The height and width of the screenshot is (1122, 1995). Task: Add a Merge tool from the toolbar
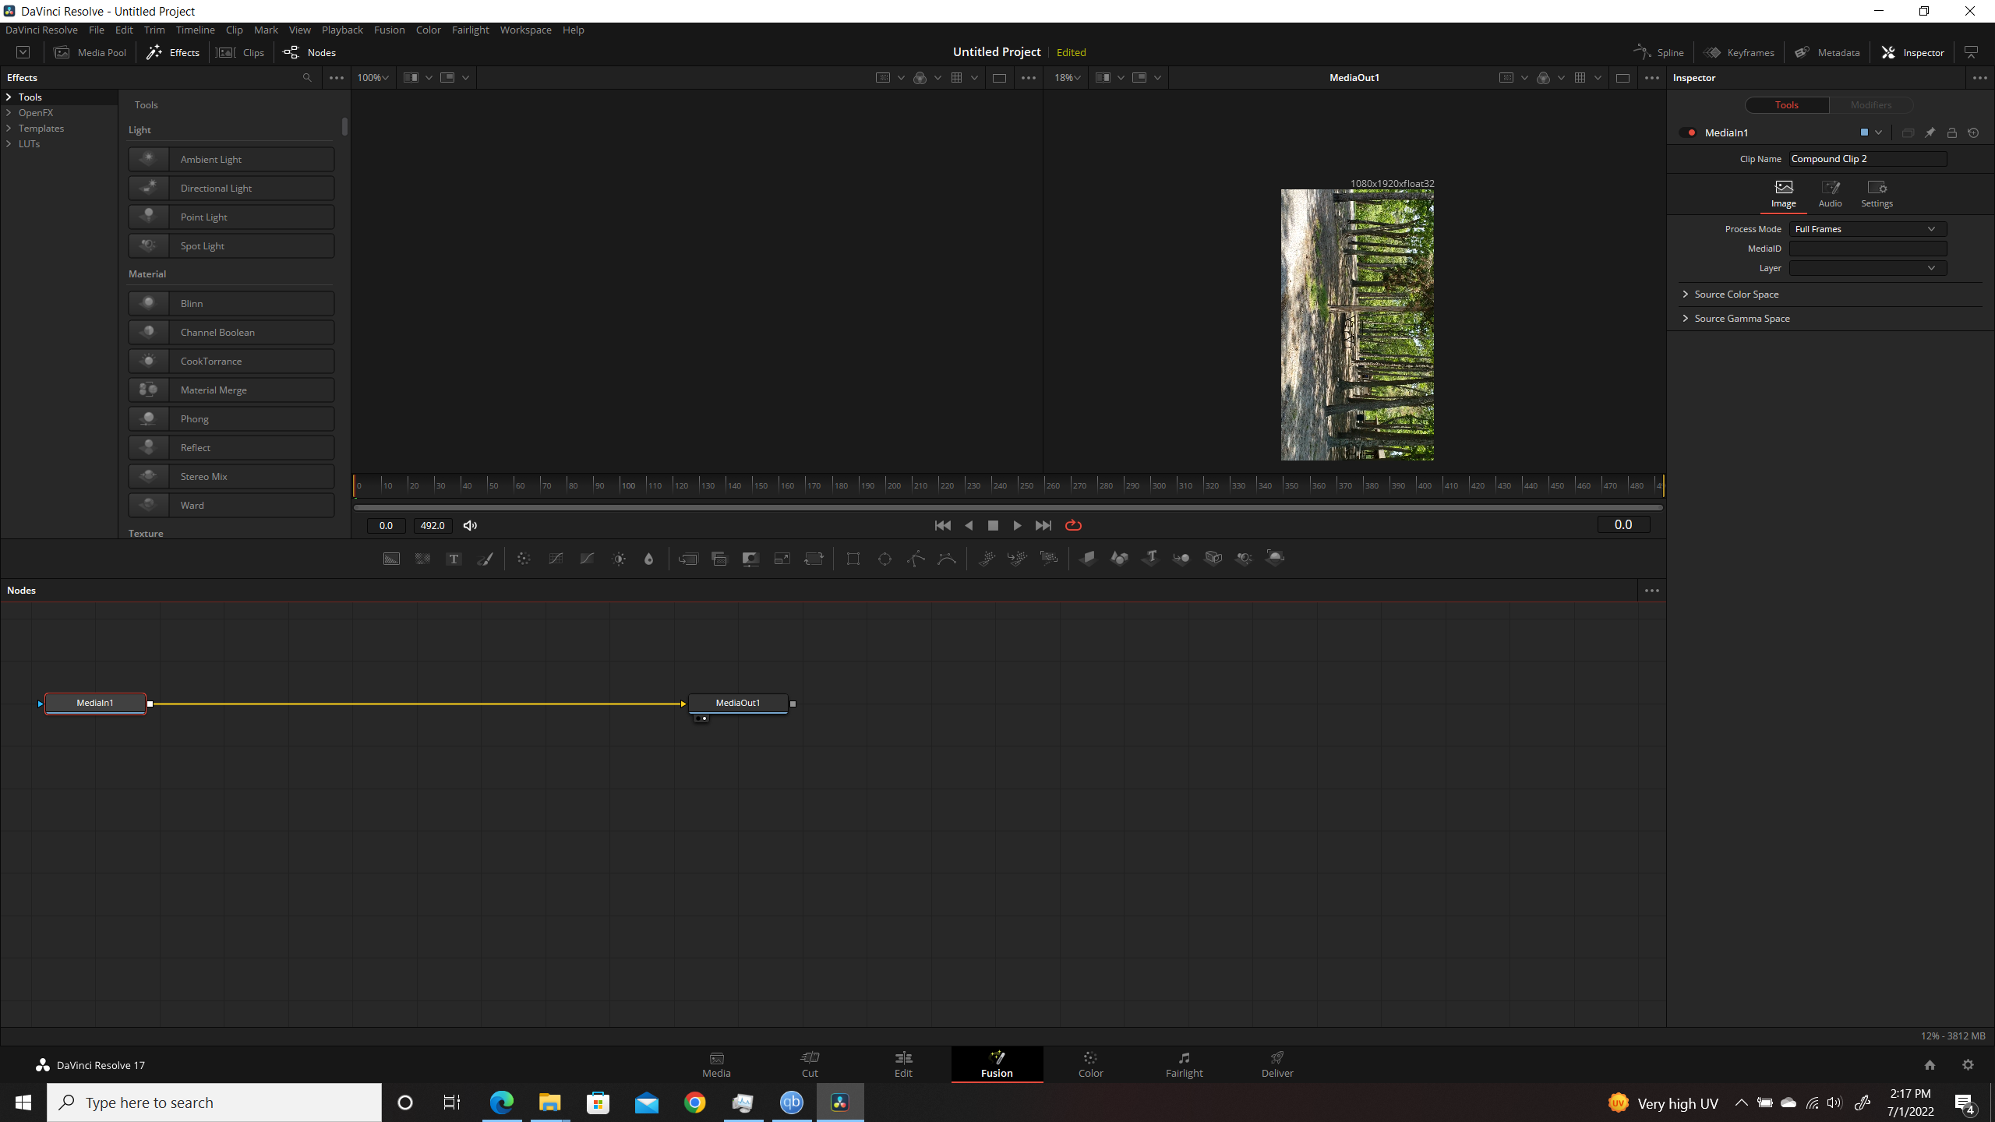[688, 559]
